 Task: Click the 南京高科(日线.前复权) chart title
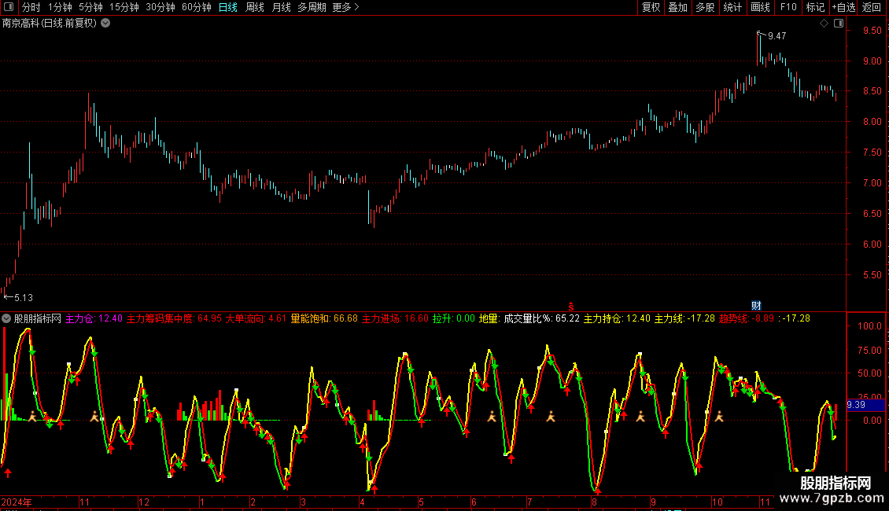(x=50, y=24)
